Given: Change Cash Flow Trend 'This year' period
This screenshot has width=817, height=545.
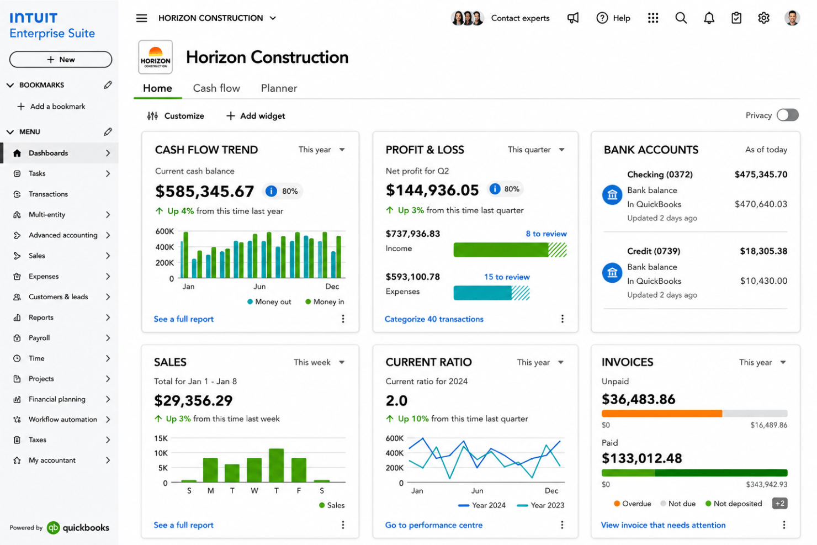Looking at the screenshot, I should (322, 150).
